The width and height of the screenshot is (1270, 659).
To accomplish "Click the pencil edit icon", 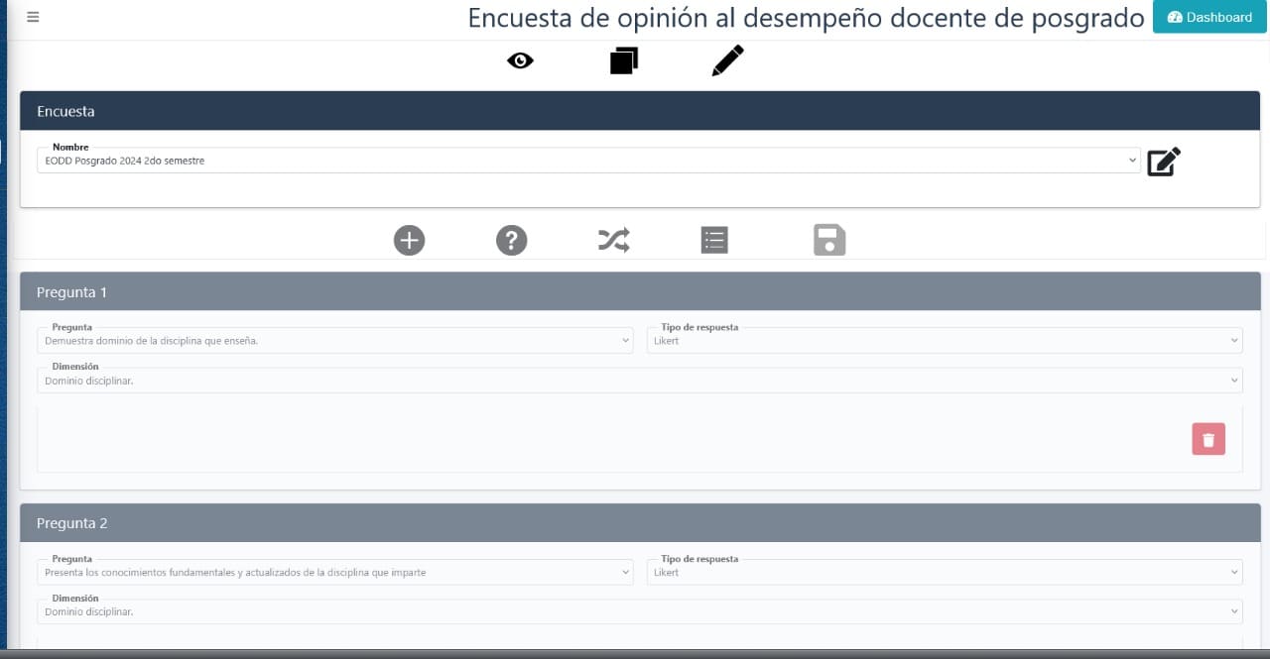I will point(727,61).
